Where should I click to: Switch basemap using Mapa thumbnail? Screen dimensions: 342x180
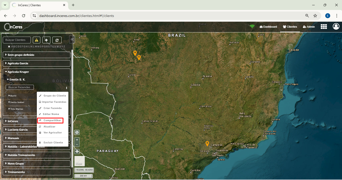79,161
